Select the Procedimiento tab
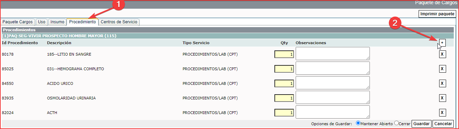Image resolution: width=459 pixels, height=129 pixels. (83, 22)
